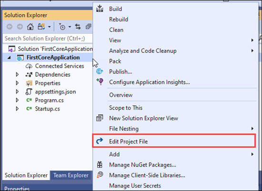Click the Sync with Active Document arrows icon
This screenshot has height=191, width=262.
pos(78,27)
